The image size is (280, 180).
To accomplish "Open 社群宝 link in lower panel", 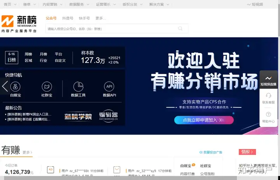I will point(206,166).
